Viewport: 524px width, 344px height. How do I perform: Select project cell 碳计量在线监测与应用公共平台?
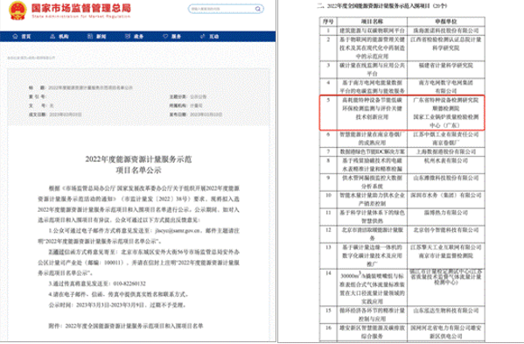pos(372,69)
